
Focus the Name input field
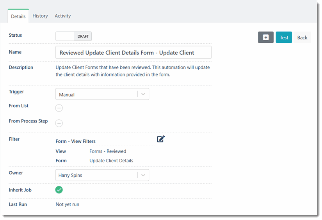pos(133,52)
